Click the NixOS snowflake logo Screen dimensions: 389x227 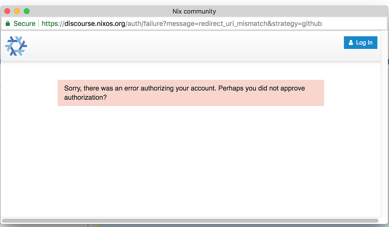click(16, 46)
